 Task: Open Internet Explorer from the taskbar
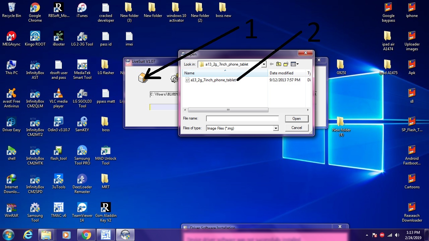pos(29,235)
